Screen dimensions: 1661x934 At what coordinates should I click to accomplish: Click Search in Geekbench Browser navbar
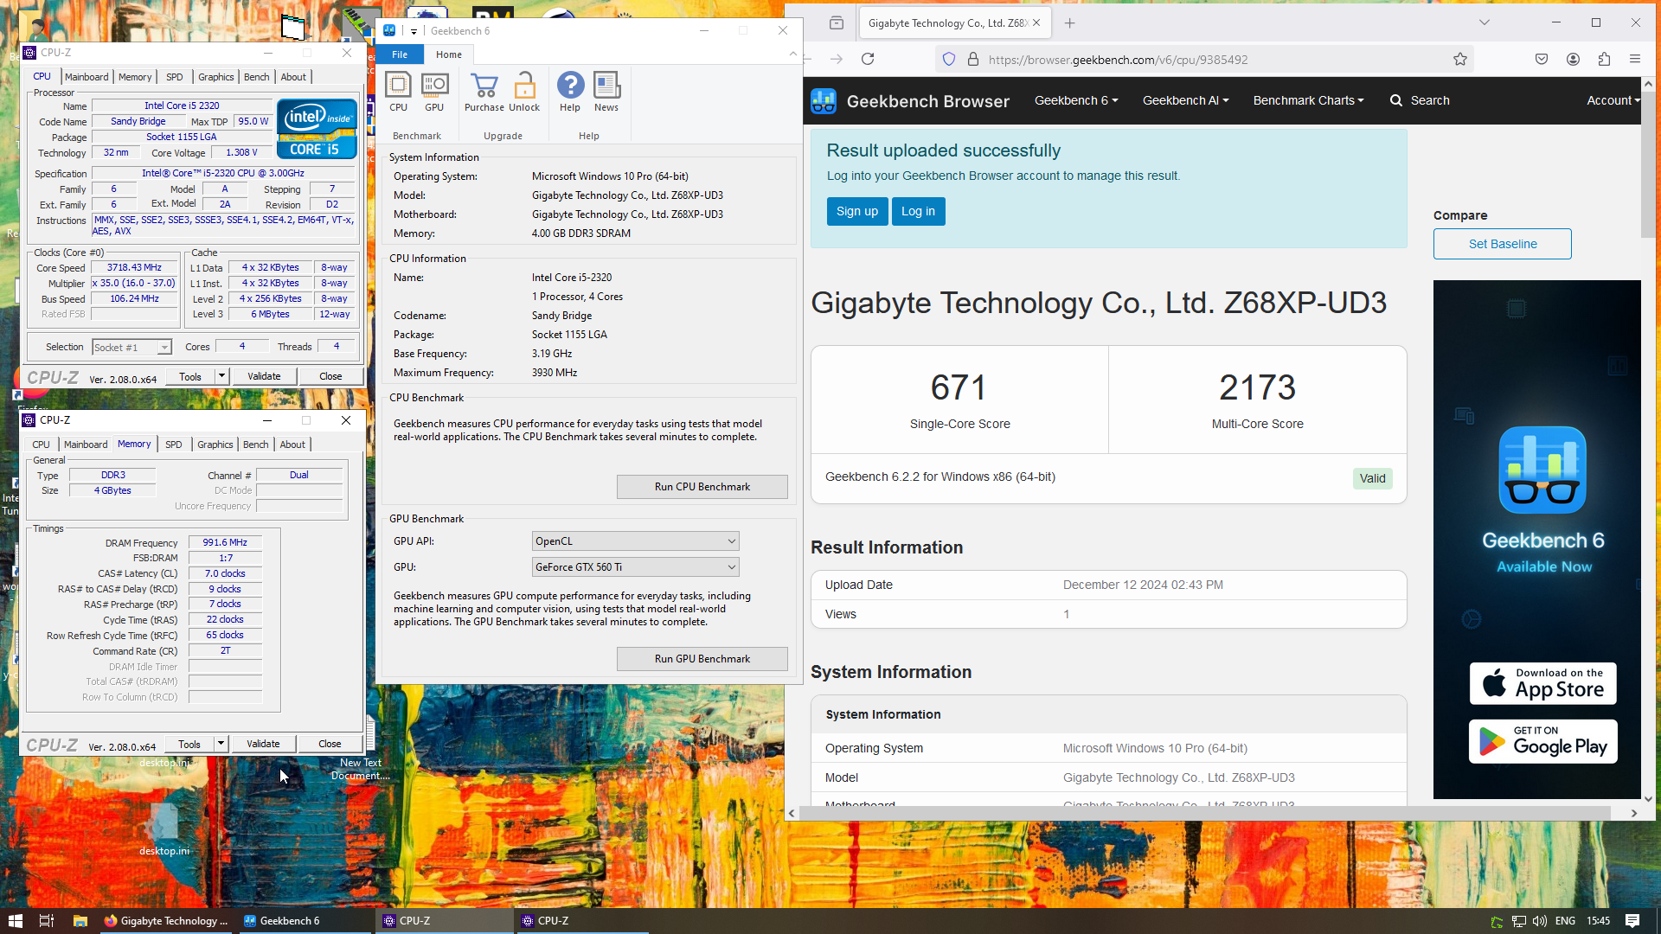[1420, 100]
